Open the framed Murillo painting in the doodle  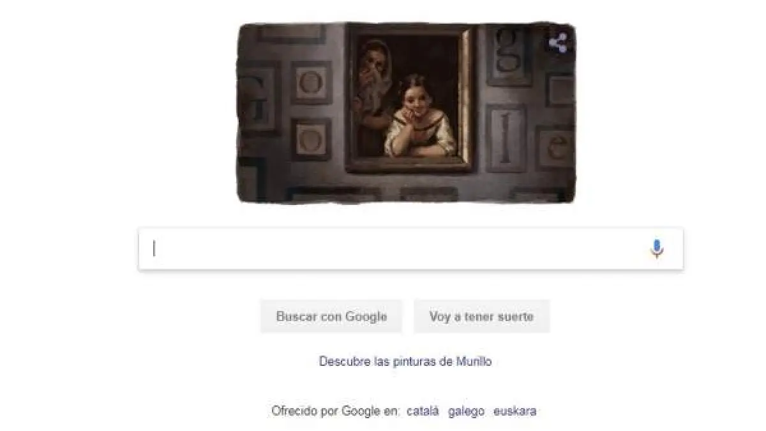coord(409,98)
